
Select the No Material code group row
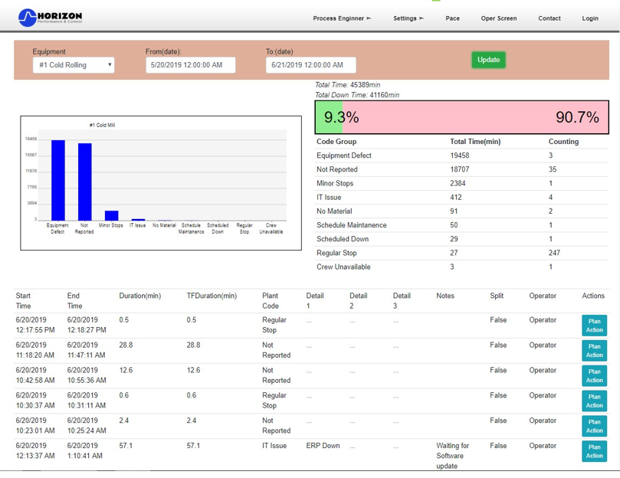pos(461,211)
